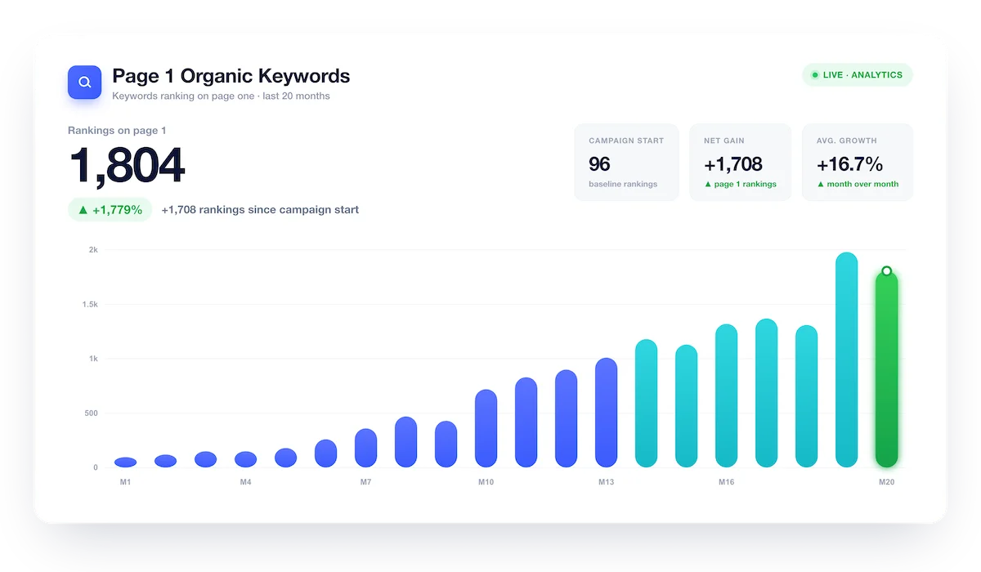
Task: Click the 'Rankings on page 1' label
Action: [x=117, y=131]
